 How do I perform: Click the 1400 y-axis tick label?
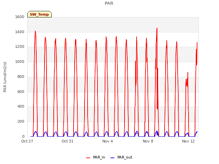point(20,32)
